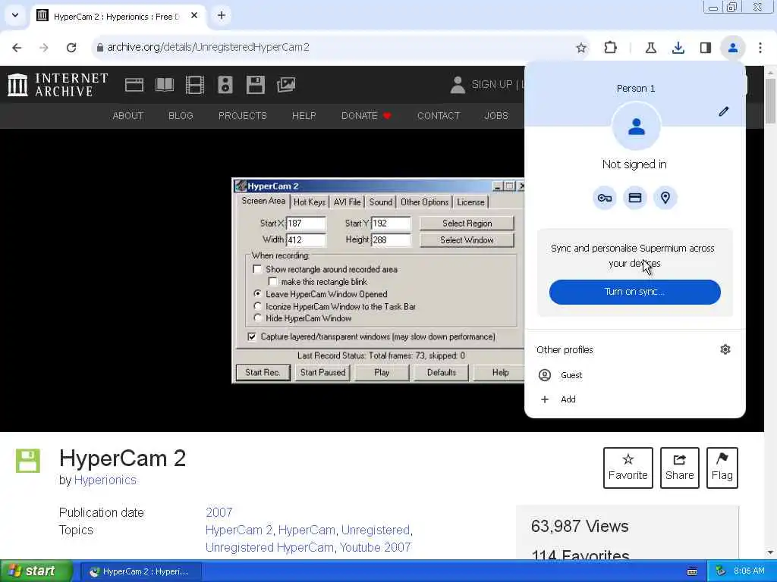Open the Texts book icon
The height and width of the screenshot is (582, 777).
165,85
